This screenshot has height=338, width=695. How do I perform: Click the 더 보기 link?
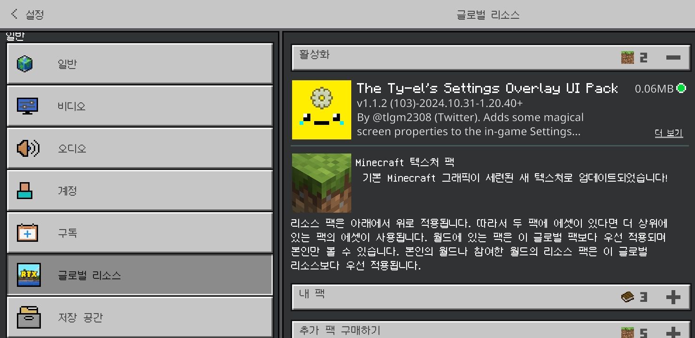click(x=669, y=133)
